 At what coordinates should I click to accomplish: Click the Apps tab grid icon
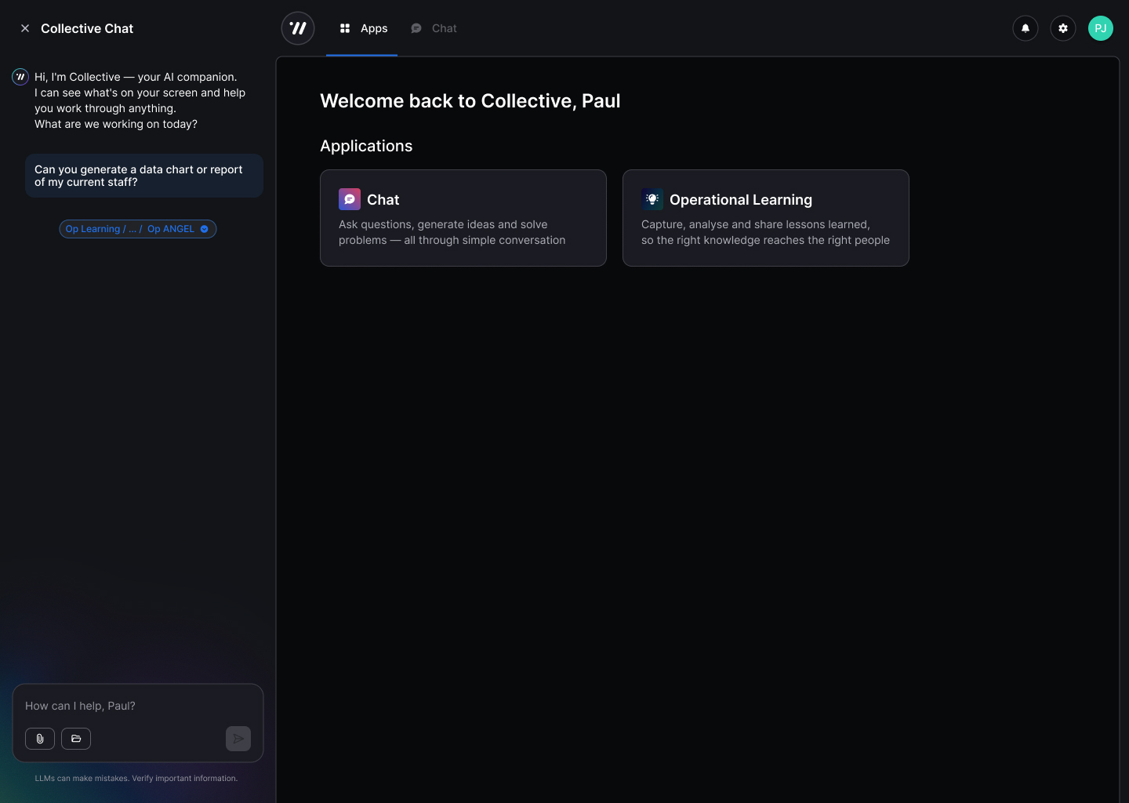[345, 28]
